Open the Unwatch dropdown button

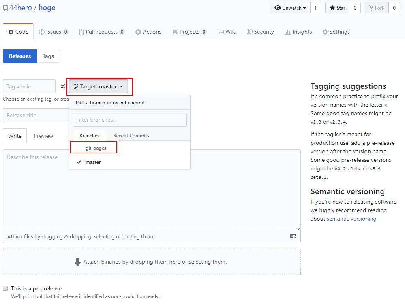click(x=290, y=8)
